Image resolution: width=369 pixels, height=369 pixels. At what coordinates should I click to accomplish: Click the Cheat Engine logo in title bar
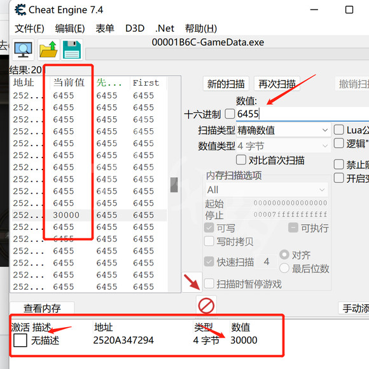point(20,10)
